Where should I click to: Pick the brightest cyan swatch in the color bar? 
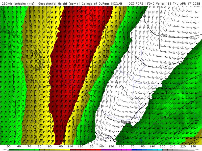pos(160,149)
